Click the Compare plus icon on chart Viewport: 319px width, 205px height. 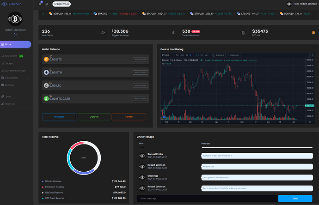pos(214,55)
